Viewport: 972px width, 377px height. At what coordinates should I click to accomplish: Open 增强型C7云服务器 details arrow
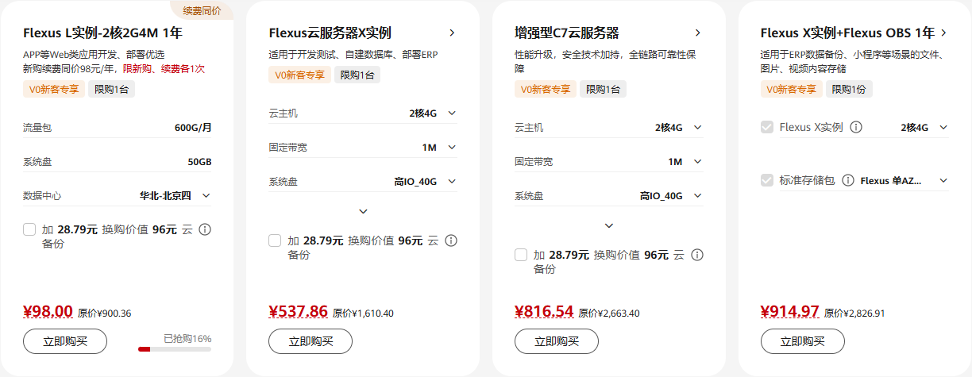coord(697,33)
